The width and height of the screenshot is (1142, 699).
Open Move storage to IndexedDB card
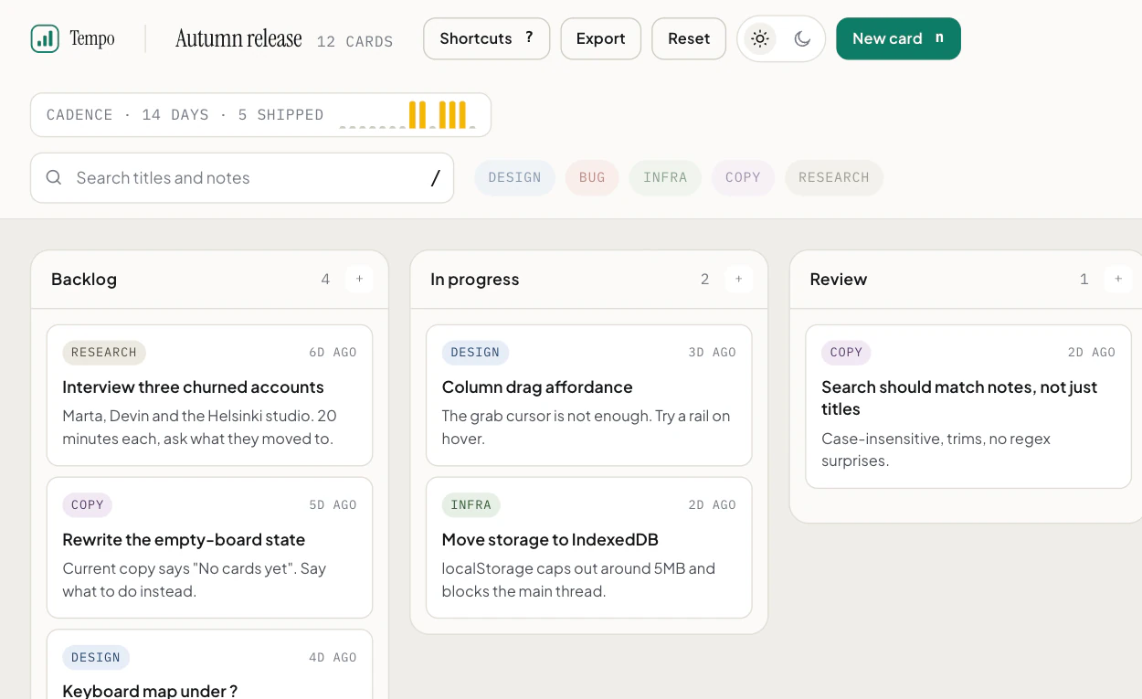click(589, 547)
